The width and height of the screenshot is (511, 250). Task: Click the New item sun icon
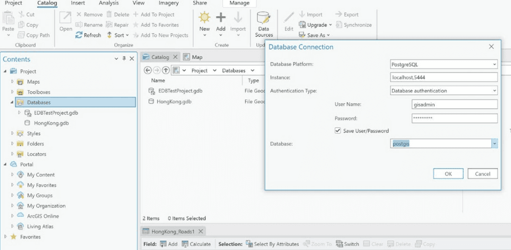204,18
